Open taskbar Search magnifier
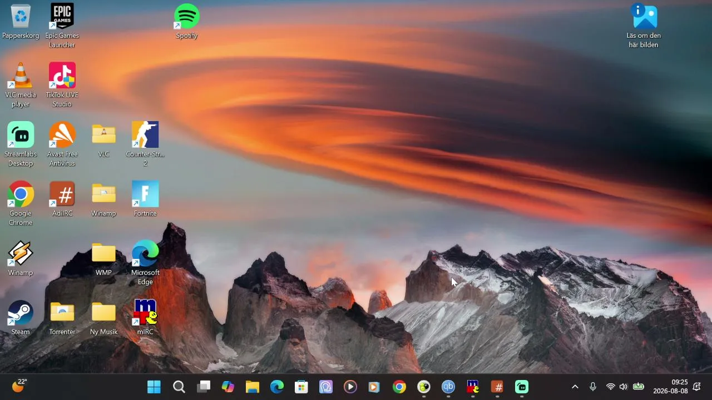Screen dimensions: 712x400 179,387
